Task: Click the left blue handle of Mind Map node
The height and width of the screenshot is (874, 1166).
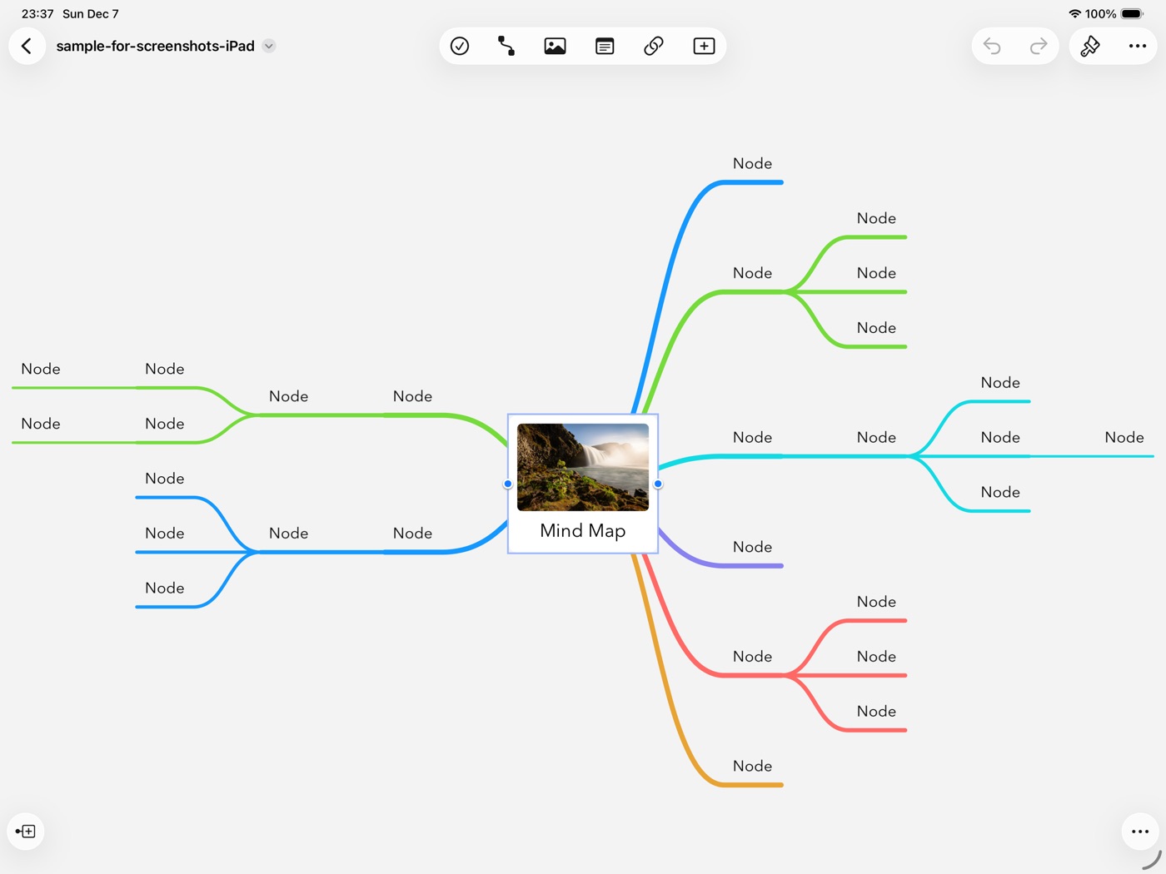Action: pyautogui.click(x=508, y=484)
